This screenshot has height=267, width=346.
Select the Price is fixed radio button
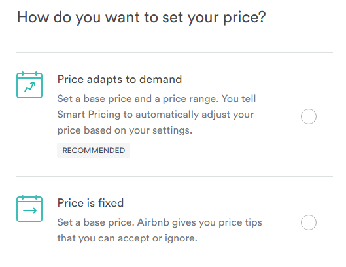pos(309,222)
